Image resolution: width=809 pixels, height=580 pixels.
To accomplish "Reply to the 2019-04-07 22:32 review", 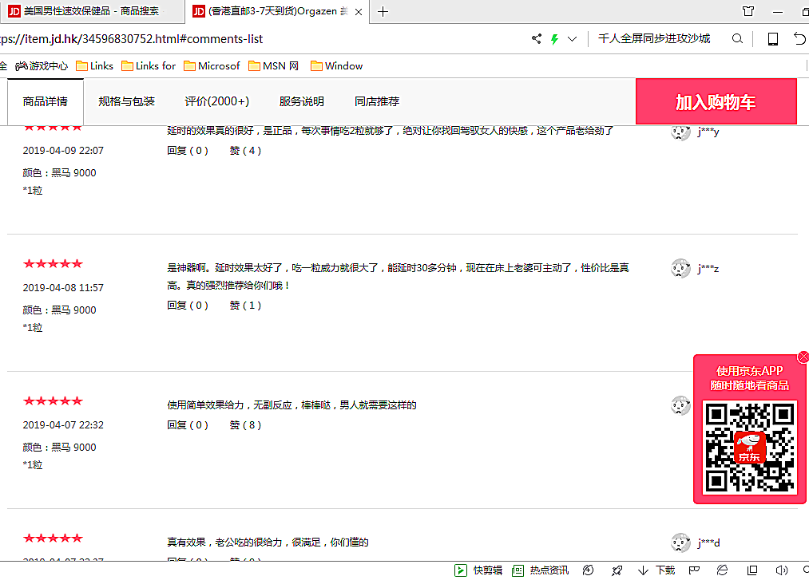I will tap(187, 425).
